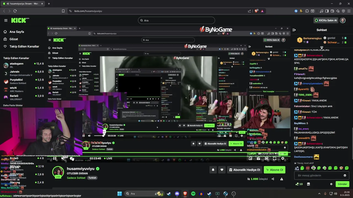Send the chat message with Gönder
The image size is (353, 198).
[x=342, y=184]
